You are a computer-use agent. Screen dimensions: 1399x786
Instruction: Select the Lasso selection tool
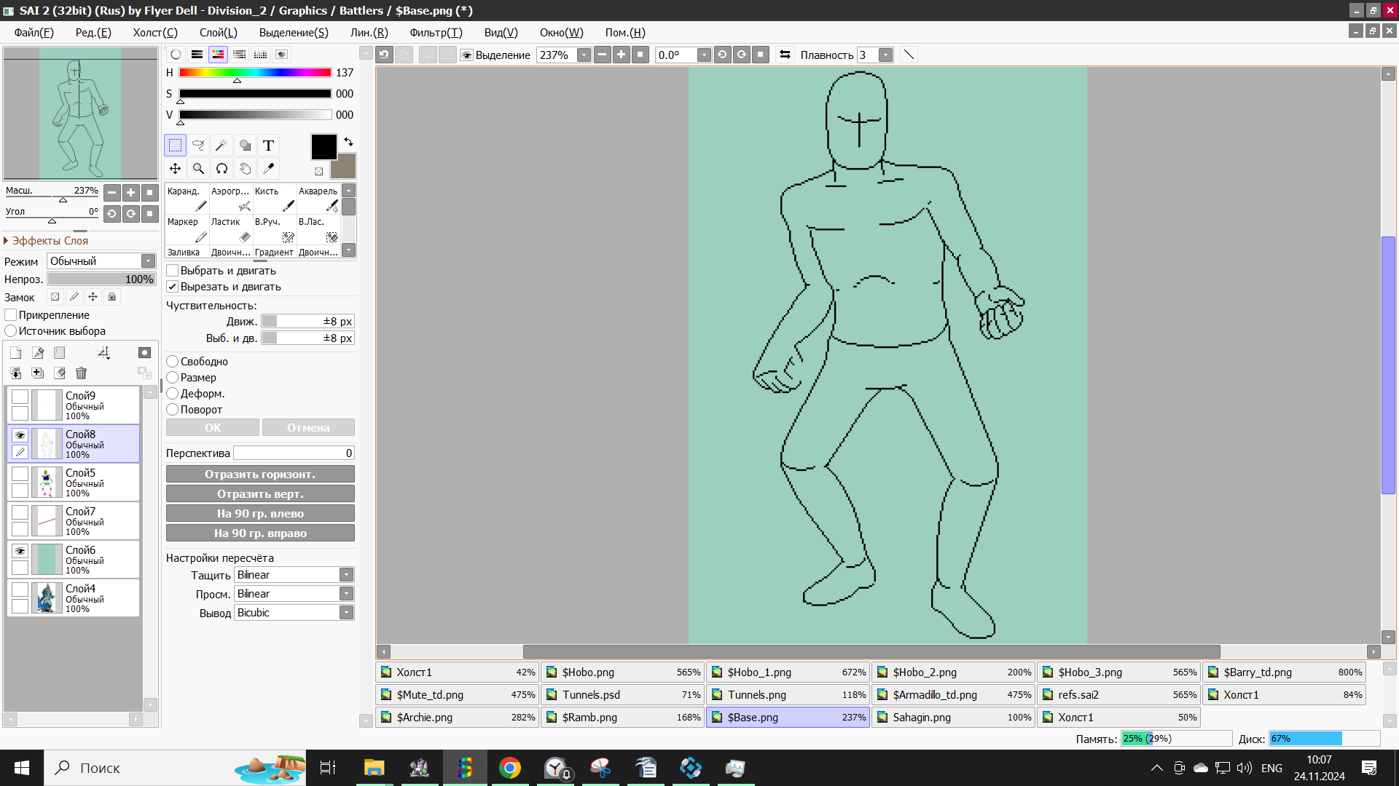pyautogui.click(x=198, y=146)
